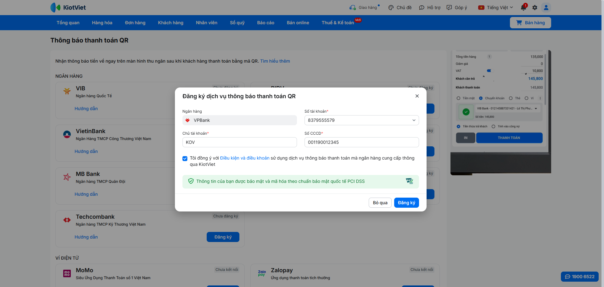Open the Điều kiện và điều khoản link
Screen dimensions: 604x287
point(245,158)
